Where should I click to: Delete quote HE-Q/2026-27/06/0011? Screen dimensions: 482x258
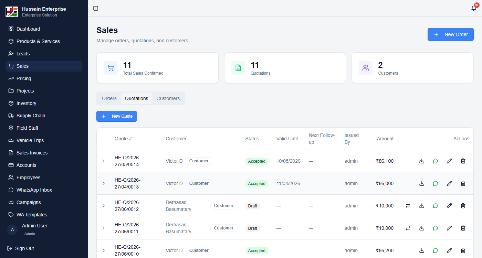(463, 228)
